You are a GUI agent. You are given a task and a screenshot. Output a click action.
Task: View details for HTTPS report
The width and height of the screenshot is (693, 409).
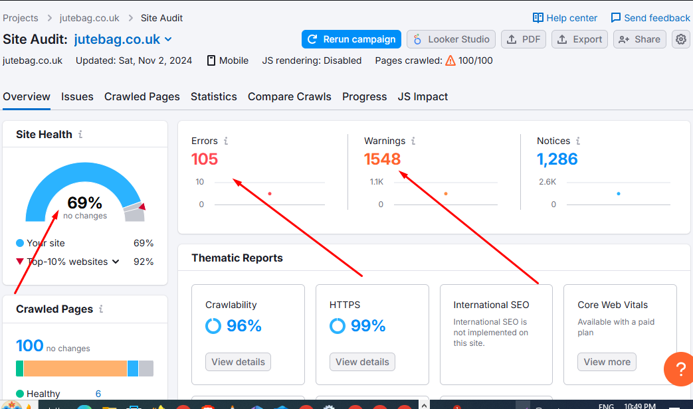[362, 362]
